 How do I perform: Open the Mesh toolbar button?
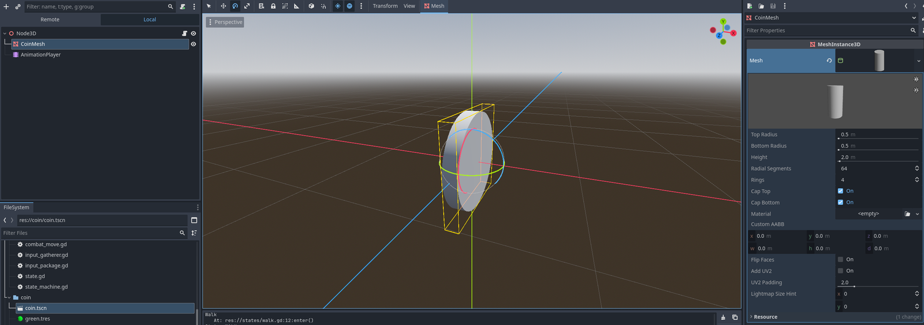coord(434,6)
